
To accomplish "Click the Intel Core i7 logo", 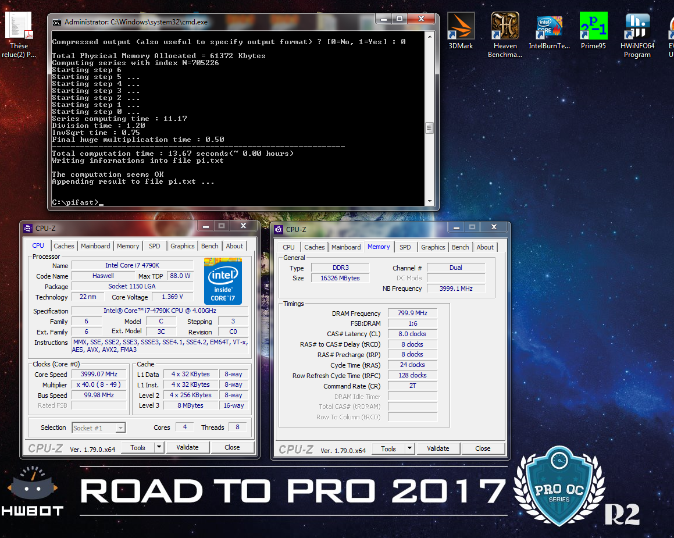I will (x=223, y=281).
